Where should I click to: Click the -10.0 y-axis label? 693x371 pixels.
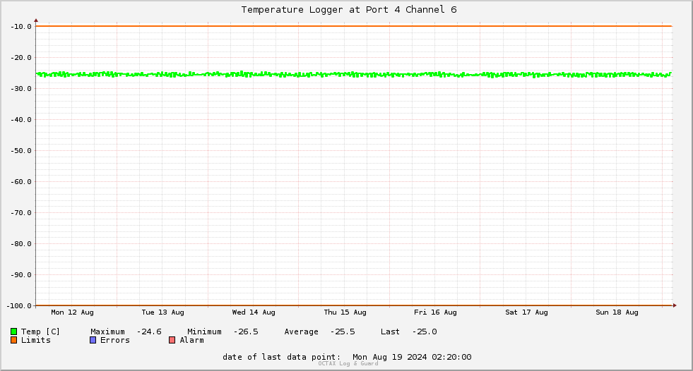point(20,27)
